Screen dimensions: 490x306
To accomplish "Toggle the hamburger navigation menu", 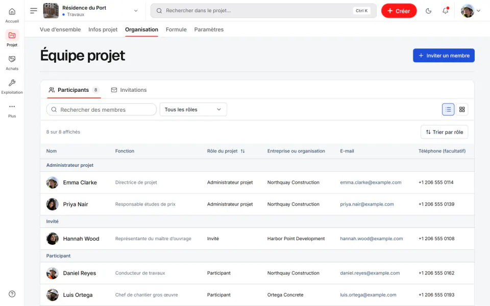I will pyautogui.click(x=34, y=11).
